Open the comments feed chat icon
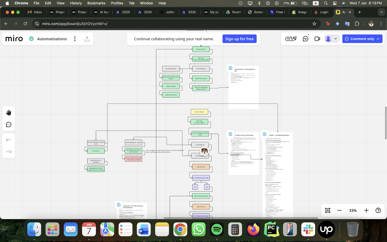Viewport: 387px width, 242px height. [x=305, y=39]
